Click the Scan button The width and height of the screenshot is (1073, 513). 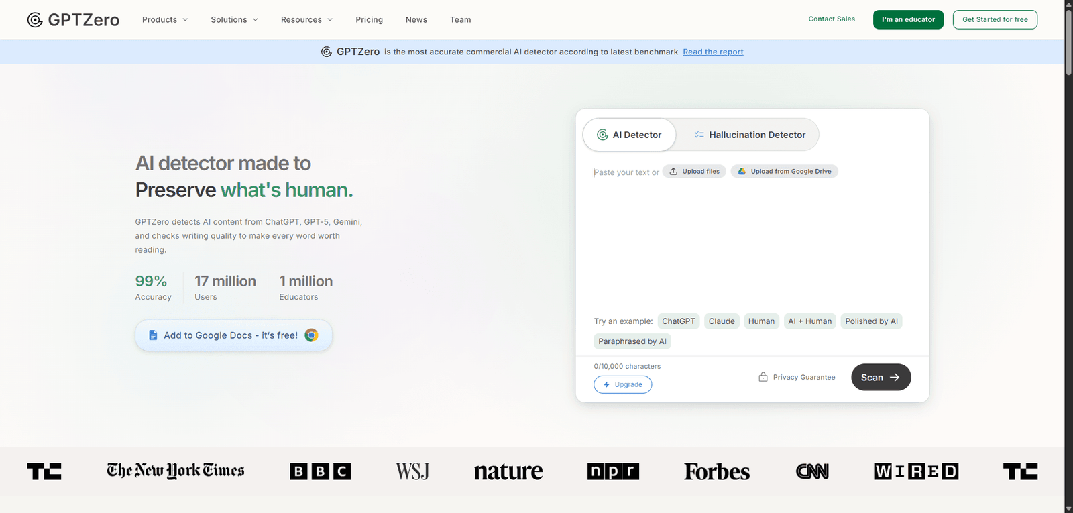coord(881,377)
